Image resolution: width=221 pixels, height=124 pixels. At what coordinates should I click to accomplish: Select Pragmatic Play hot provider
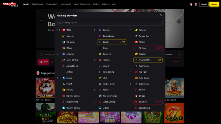(x=148, y=60)
